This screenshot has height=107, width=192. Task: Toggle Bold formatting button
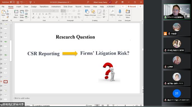click(33, 14)
